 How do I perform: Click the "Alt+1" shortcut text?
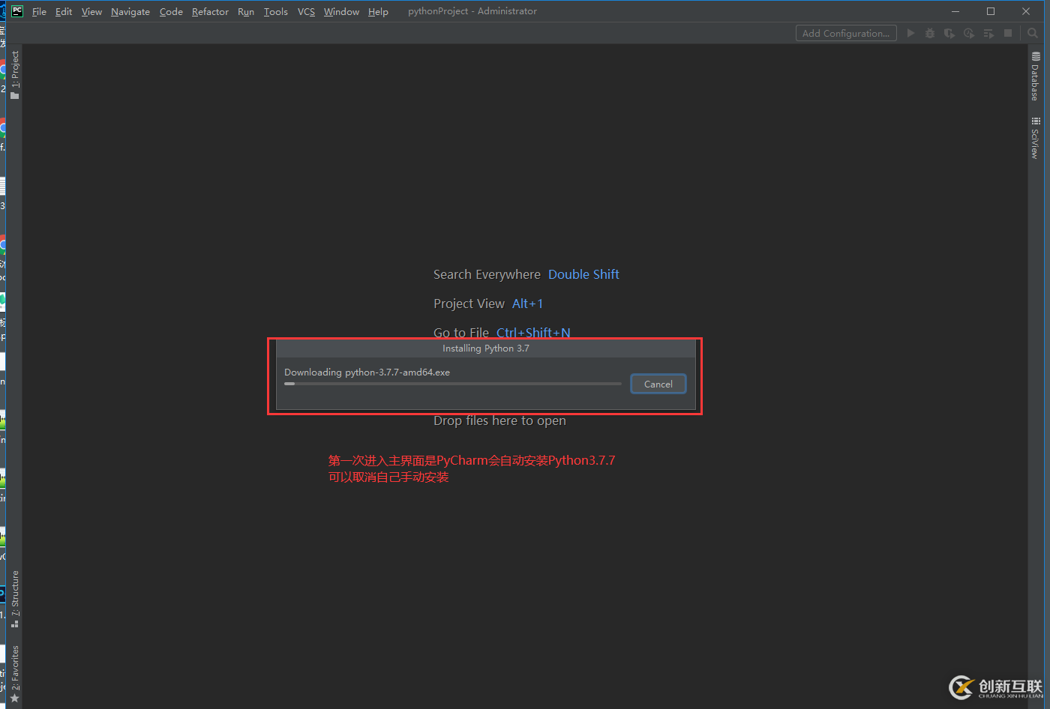pyautogui.click(x=527, y=304)
